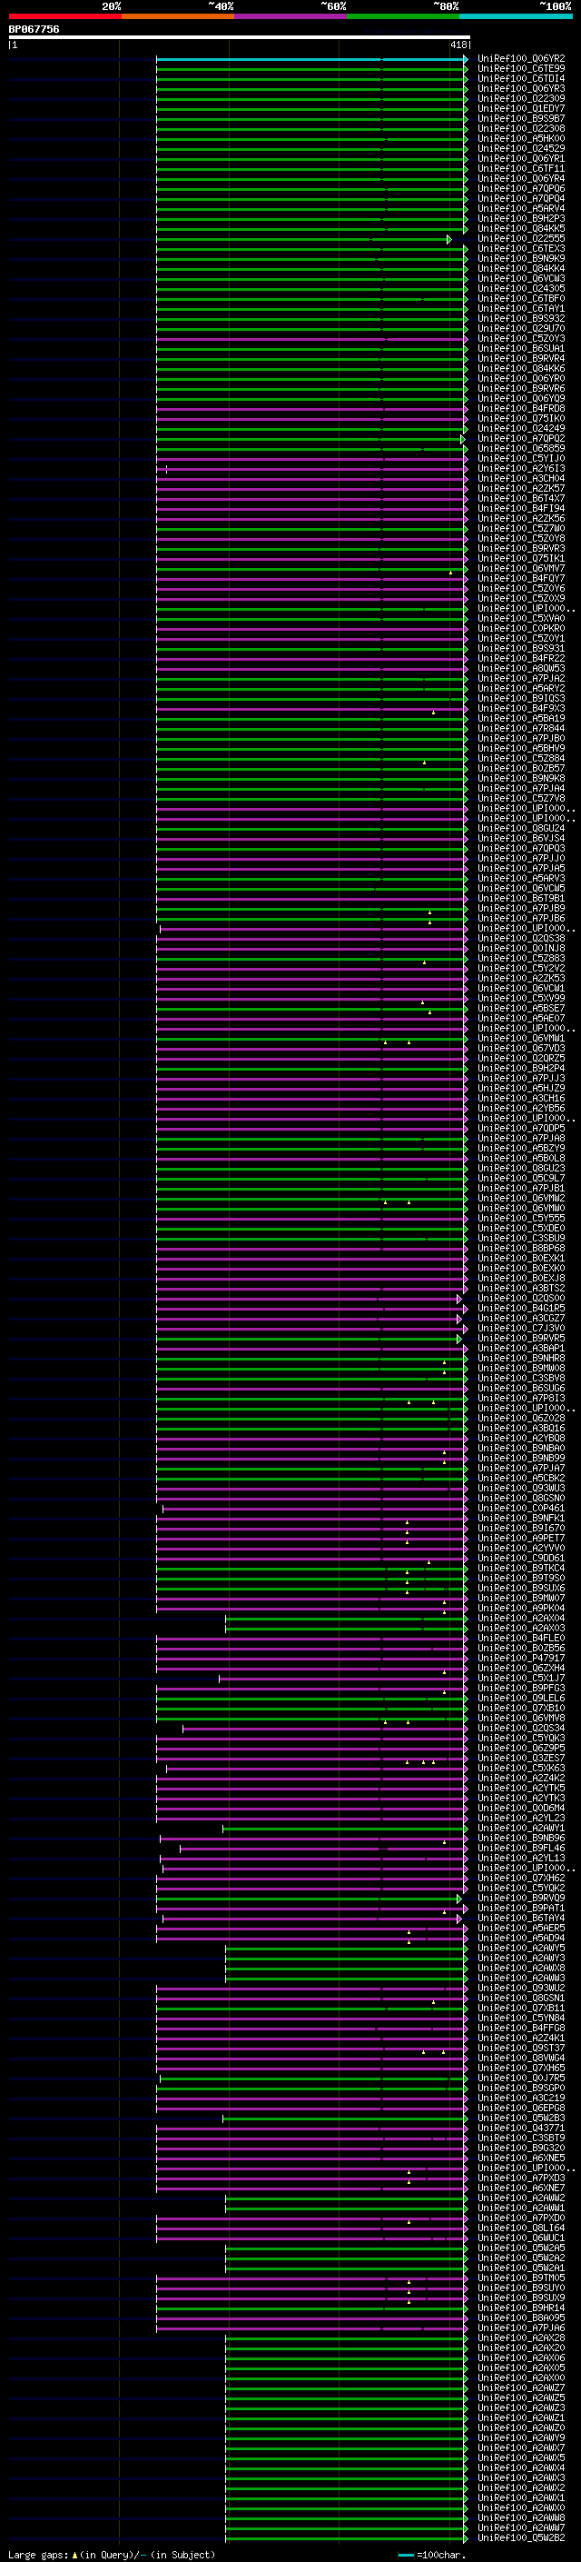This screenshot has width=581, height=2562.
Task: Click the alignment end arrow of UniRef100_O22555
Action: (x=448, y=239)
